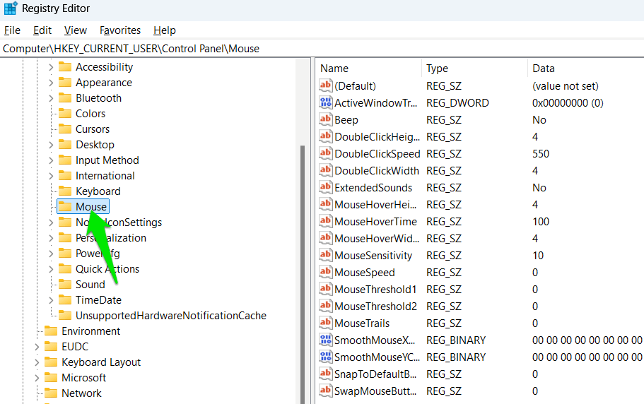Expand the Keyboard Layout key node

point(37,362)
